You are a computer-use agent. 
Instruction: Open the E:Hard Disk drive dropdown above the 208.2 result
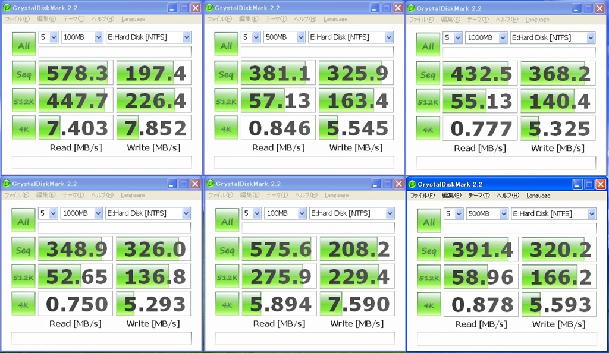point(352,213)
